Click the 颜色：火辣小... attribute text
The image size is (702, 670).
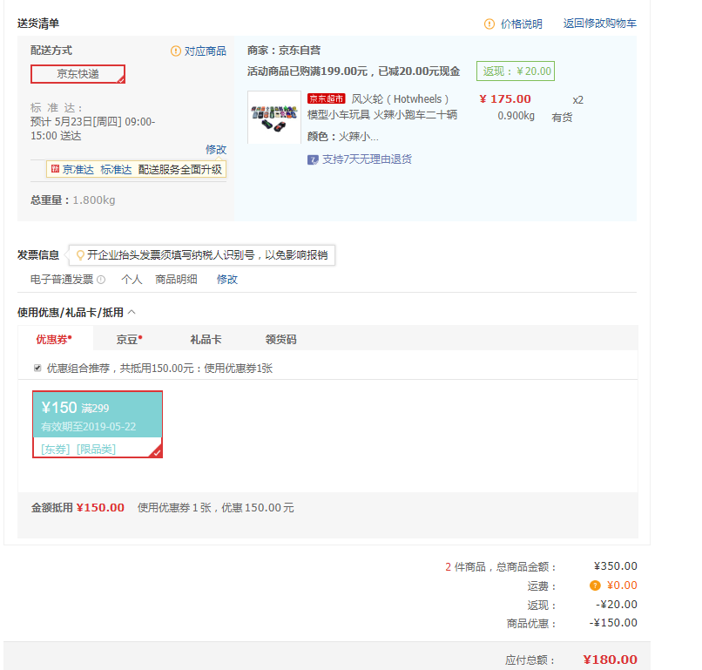pos(343,136)
